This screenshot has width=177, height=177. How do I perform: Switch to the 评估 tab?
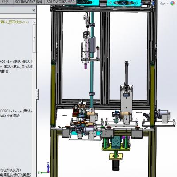pyautogui.click(x=6, y=2)
